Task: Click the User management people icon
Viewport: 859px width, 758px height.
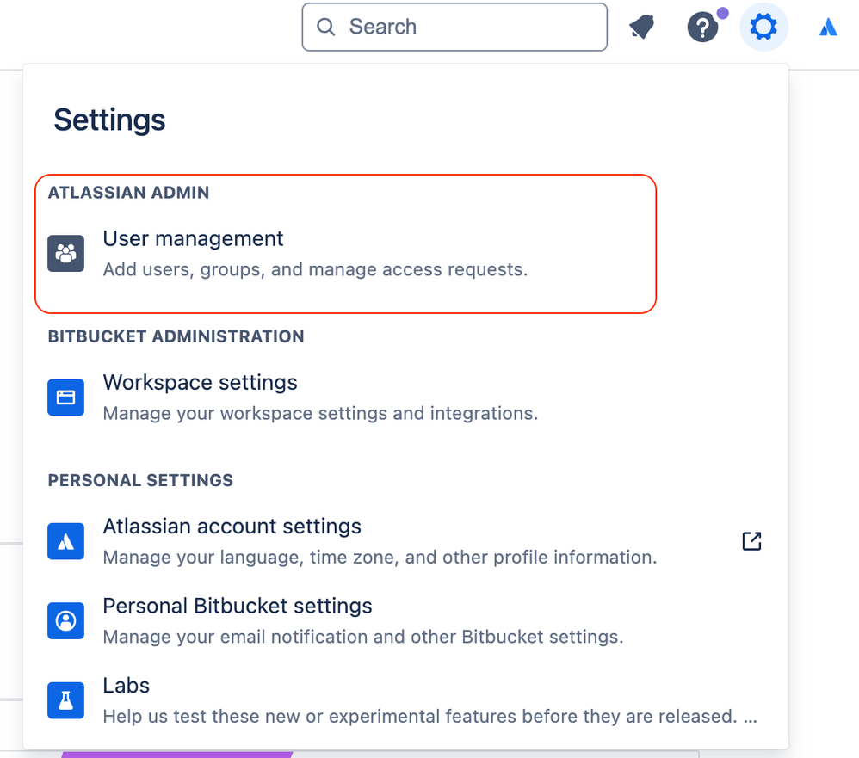Action: tap(65, 254)
